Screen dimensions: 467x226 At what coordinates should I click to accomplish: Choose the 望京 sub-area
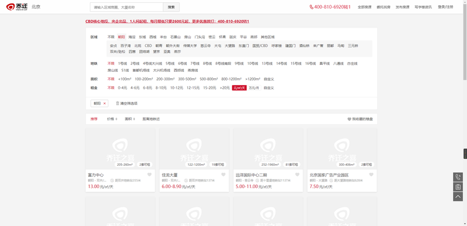pos(156,51)
